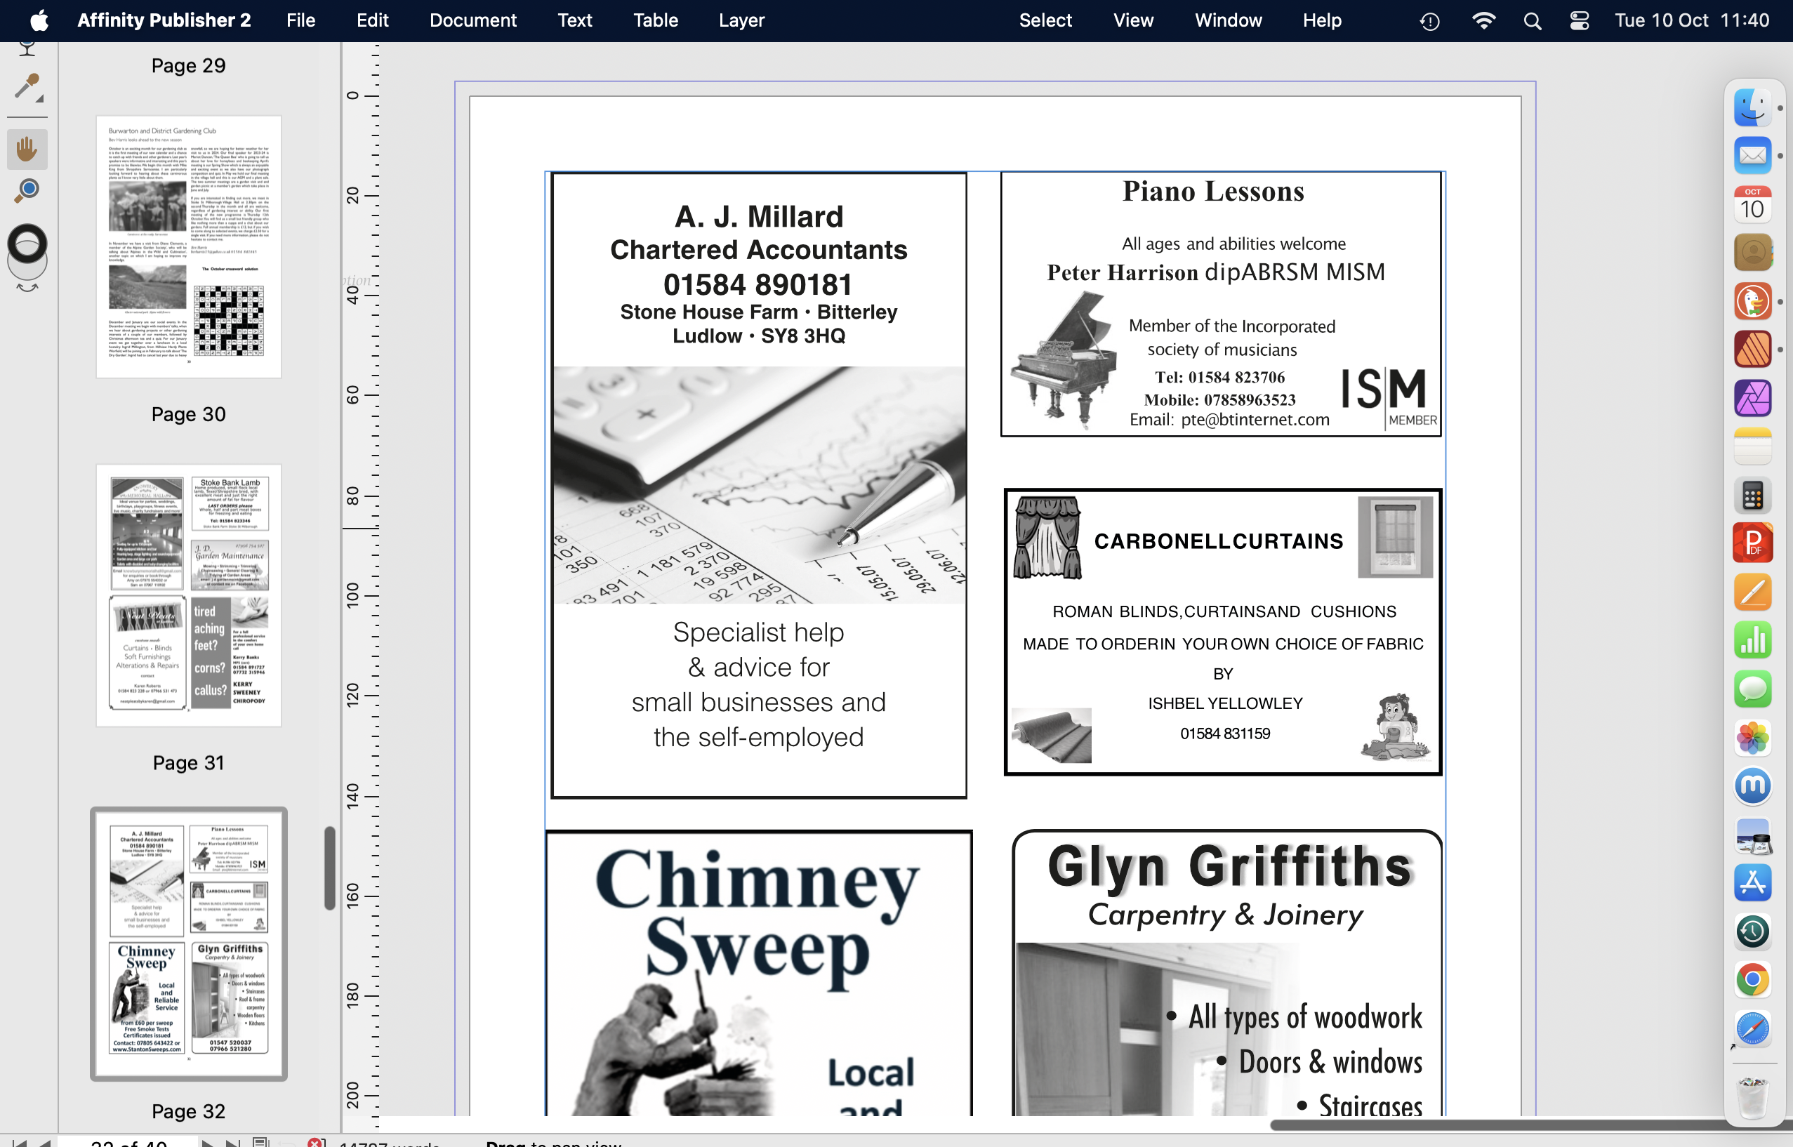Open Time Machine from the dock
Viewport: 1793px width, 1147px height.
pyautogui.click(x=1752, y=931)
